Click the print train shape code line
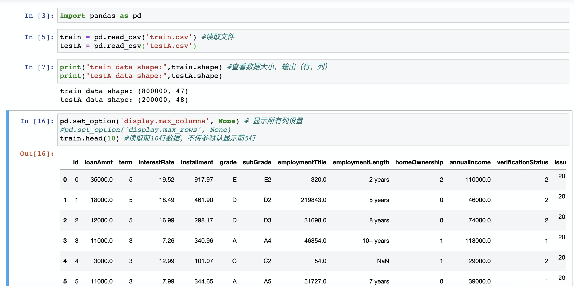 (x=141, y=67)
